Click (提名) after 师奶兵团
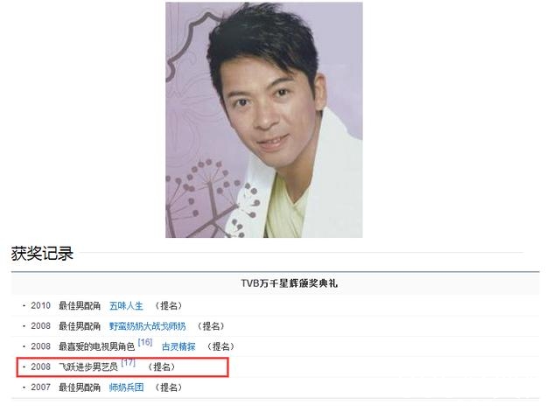Screen dimensions: 560x419 pos(169,388)
